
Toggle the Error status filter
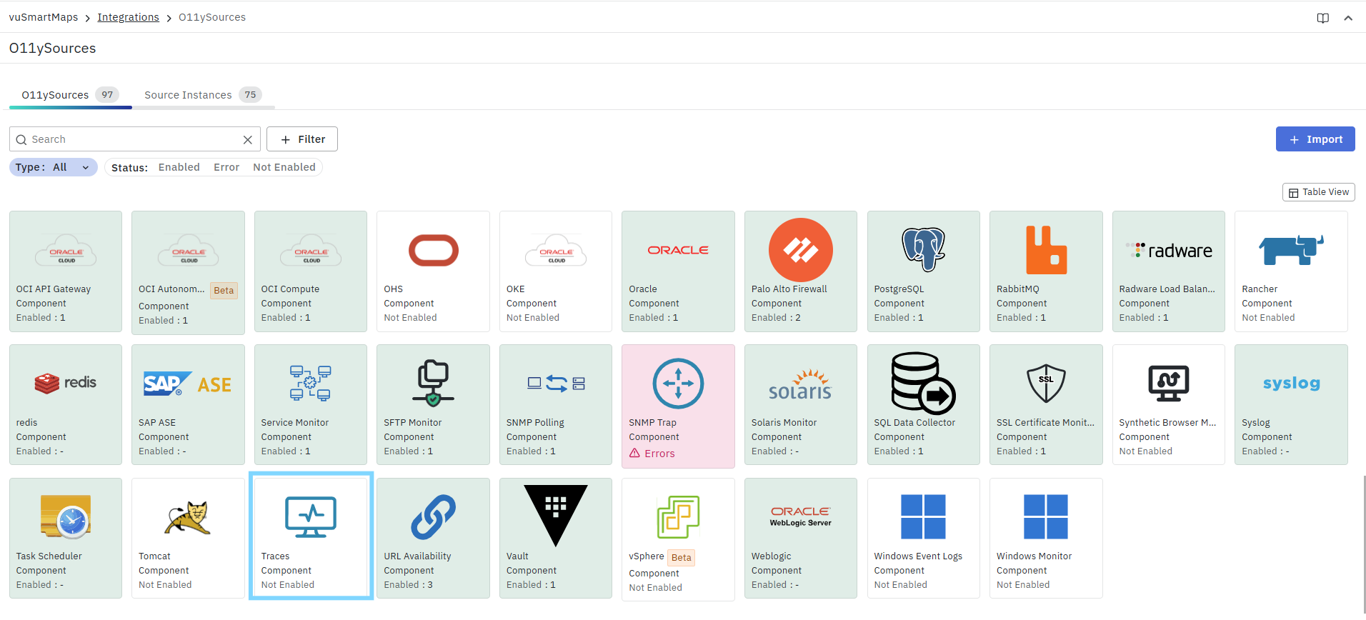pyautogui.click(x=226, y=167)
